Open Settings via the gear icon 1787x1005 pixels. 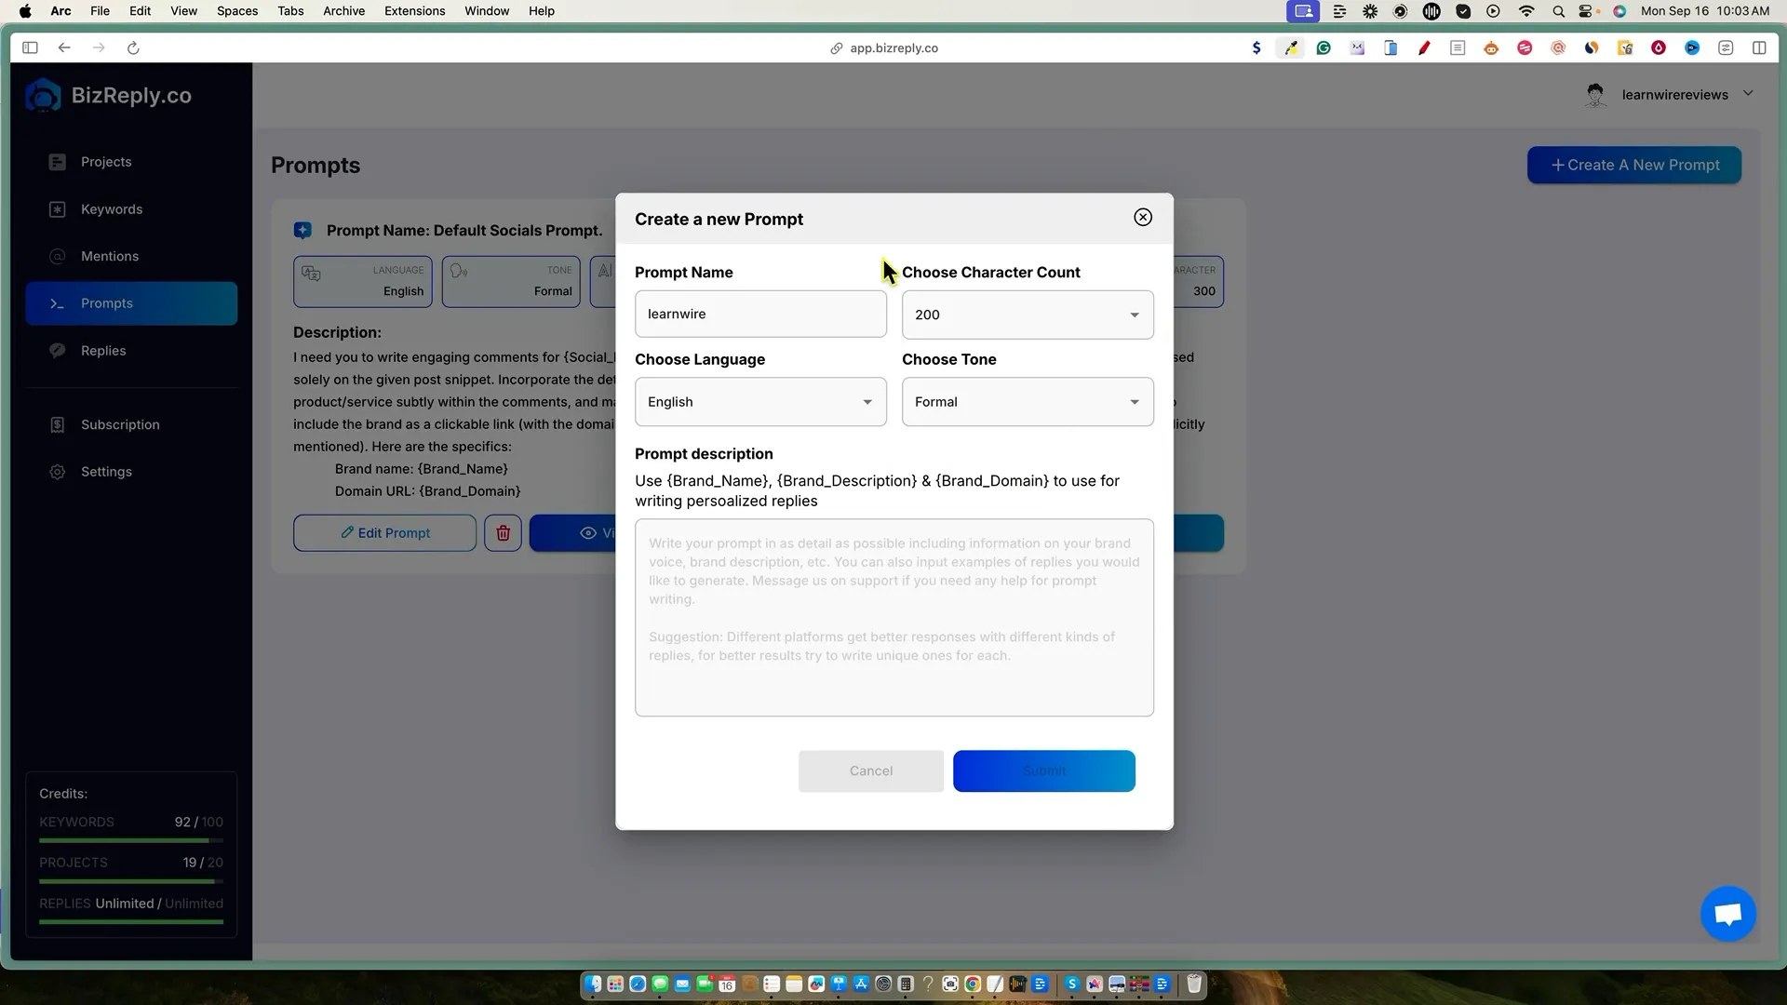click(x=58, y=472)
